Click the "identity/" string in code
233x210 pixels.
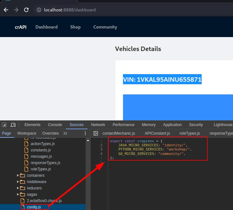tap(174, 145)
